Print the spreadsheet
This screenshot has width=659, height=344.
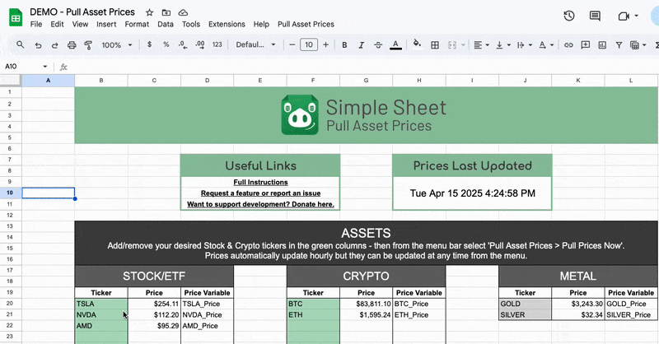[72, 45]
